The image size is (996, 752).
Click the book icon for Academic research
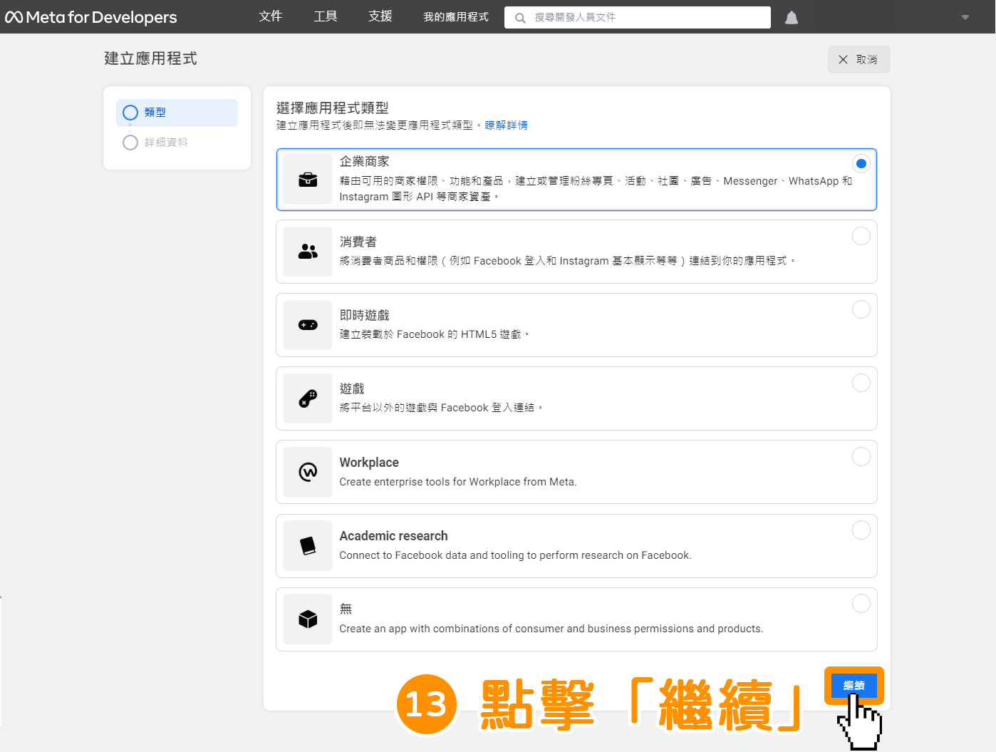[308, 545]
